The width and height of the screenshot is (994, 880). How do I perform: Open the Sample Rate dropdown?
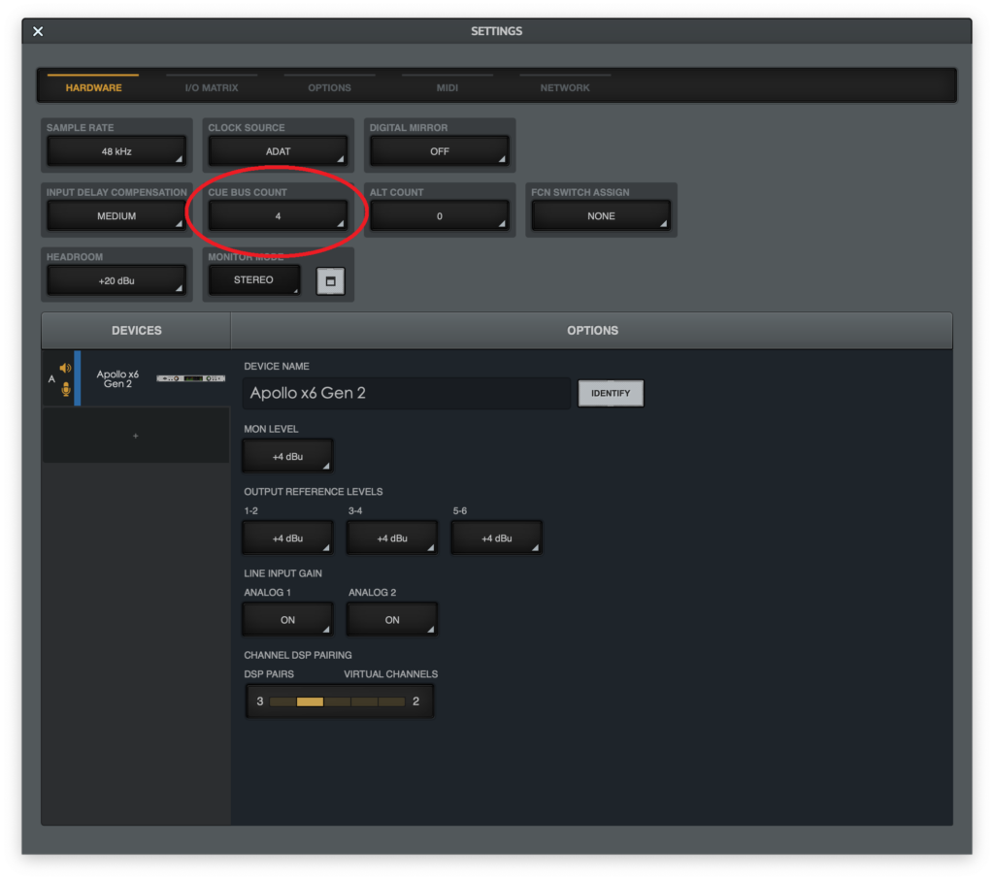[x=116, y=151]
